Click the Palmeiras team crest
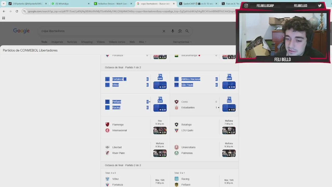 coord(176,153)
